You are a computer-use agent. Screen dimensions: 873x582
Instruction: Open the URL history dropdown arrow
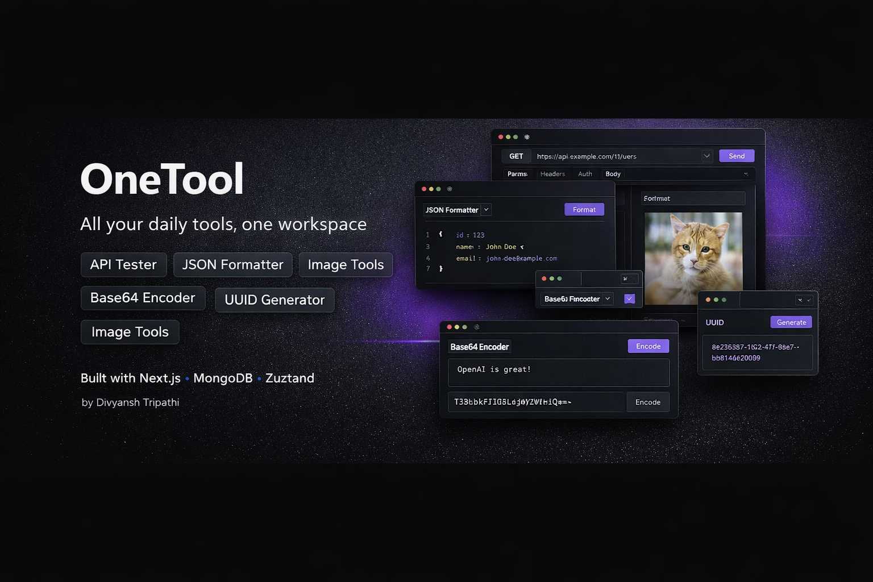pyautogui.click(x=706, y=156)
